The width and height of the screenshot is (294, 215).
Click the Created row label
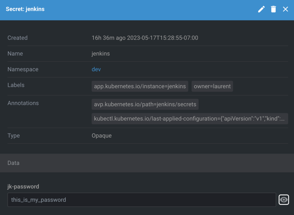pyautogui.click(x=18, y=38)
